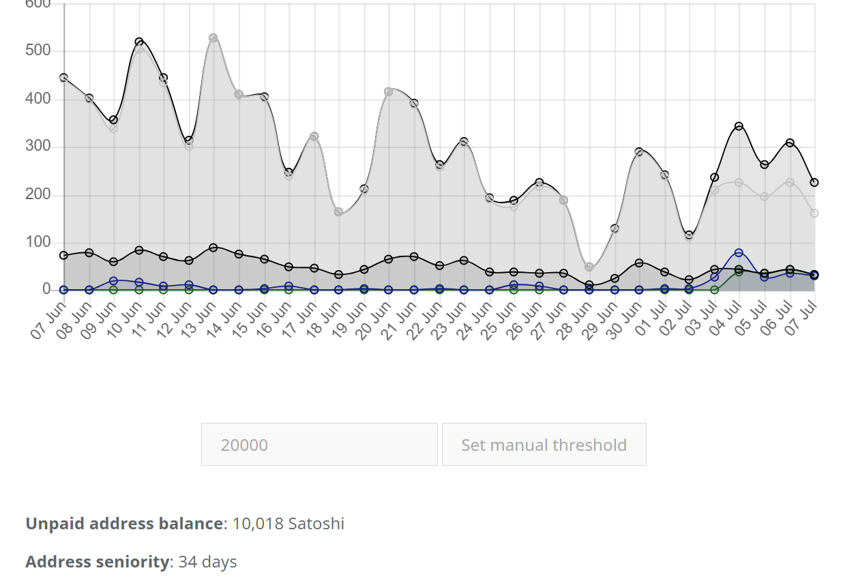Select the topmost peak data point above 13 Jun
The image size is (843, 577).
213,38
